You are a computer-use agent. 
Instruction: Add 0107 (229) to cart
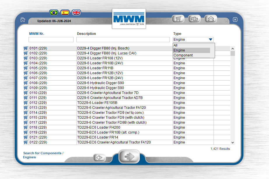click(26, 78)
